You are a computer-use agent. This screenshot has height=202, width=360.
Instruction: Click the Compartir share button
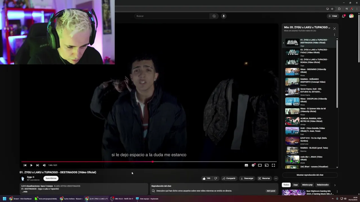click(229, 178)
